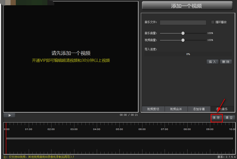Click the 导入进度 progress bar
The image size is (237, 159).
click(188, 54)
